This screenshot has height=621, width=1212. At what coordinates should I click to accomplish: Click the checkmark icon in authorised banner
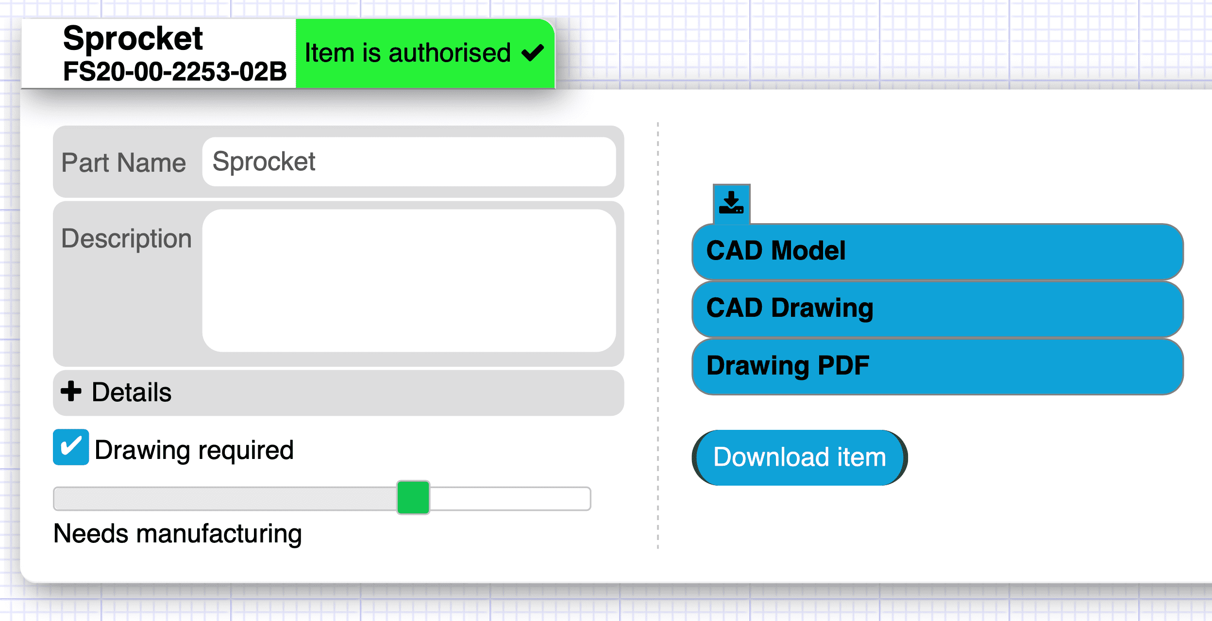[x=533, y=53]
